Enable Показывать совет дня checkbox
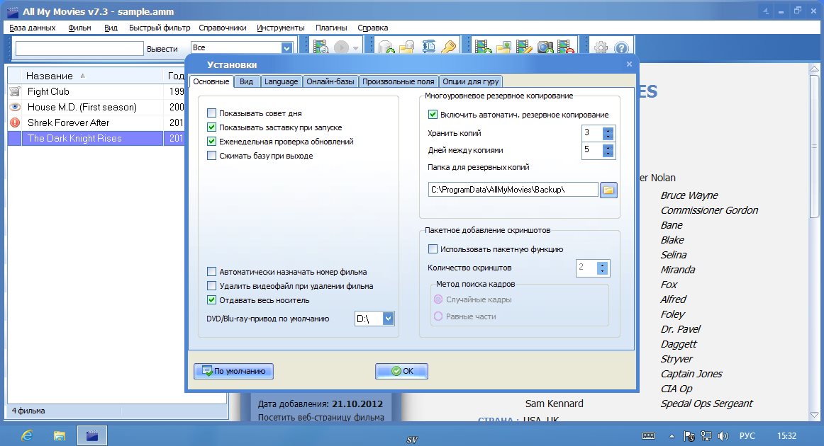824x446 pixels. pyautogui.click(x=211, y=113)
